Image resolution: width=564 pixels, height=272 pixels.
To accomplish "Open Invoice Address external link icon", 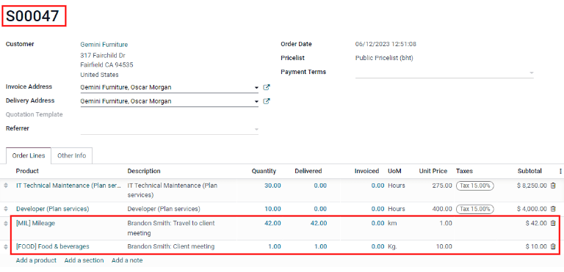I will tap(267, 87).
